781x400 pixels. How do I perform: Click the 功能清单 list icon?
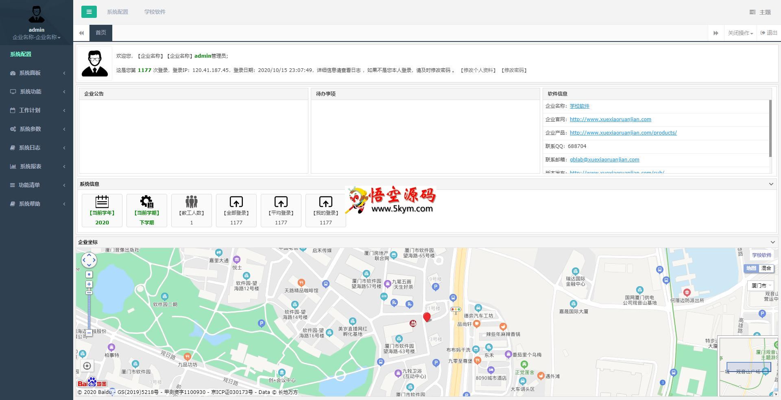click(13, 185)
